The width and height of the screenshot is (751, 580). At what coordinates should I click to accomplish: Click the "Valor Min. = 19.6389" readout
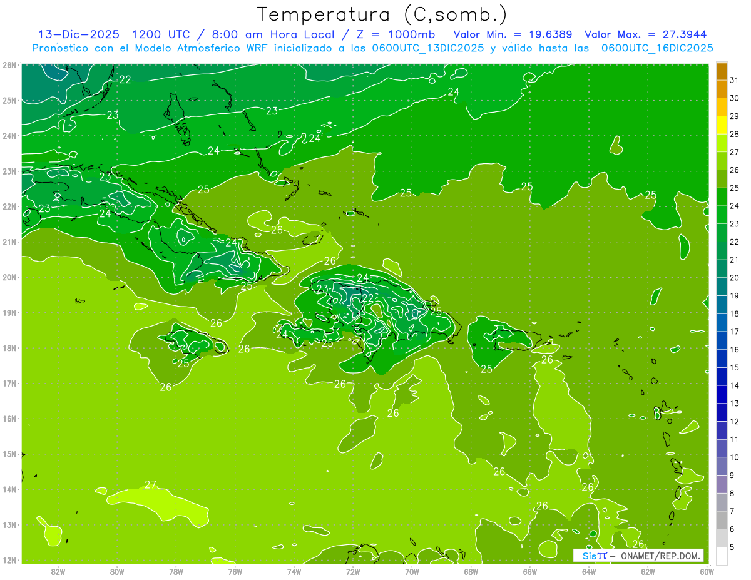514,34
